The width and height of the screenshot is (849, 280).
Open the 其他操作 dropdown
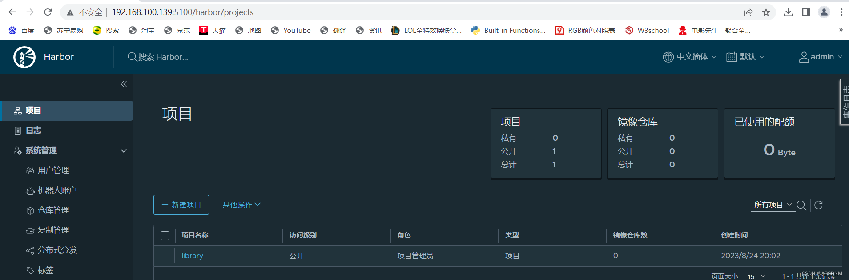[x=241, y=205]
